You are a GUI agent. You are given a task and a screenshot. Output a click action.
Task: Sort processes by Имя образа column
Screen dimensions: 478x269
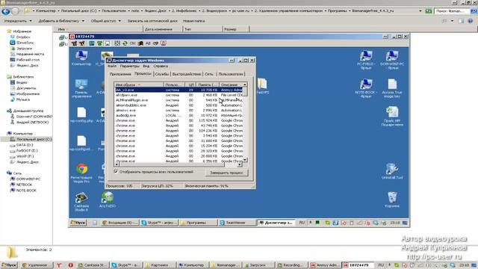[139, 84]
